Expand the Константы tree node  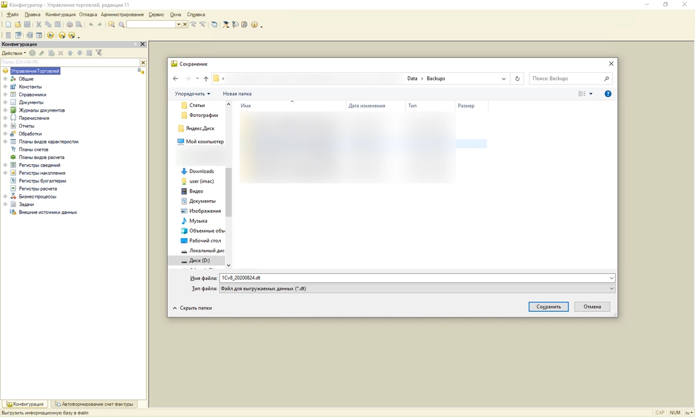click(x=5, y=87)
